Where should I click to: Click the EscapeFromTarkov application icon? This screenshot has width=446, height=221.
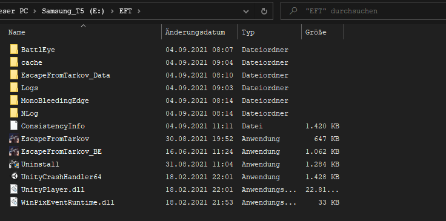[x=14, y=139]
